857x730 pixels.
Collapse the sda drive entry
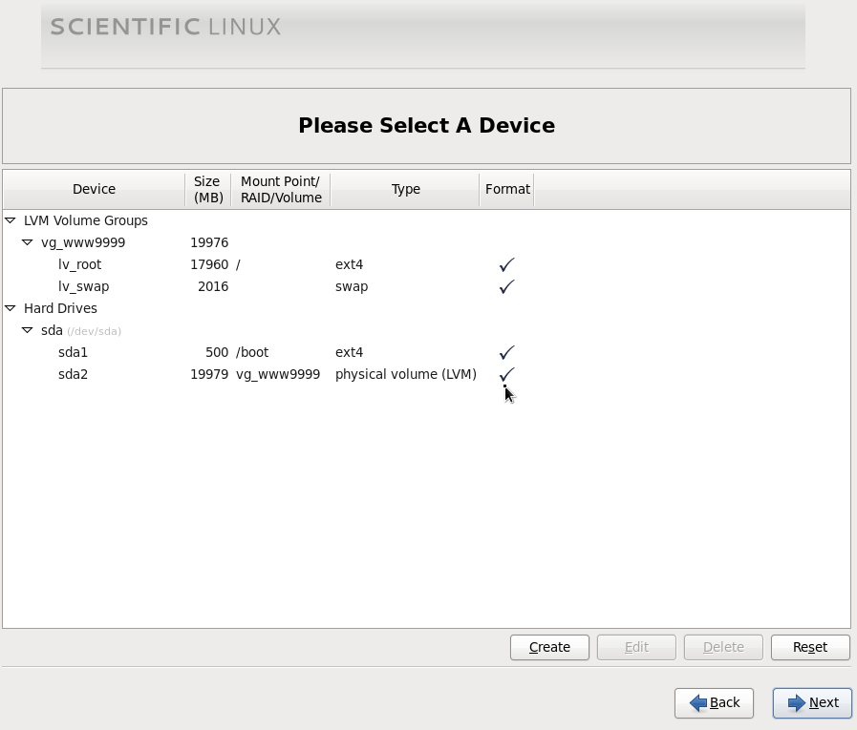pyautogui.click(x=28, y=330)
